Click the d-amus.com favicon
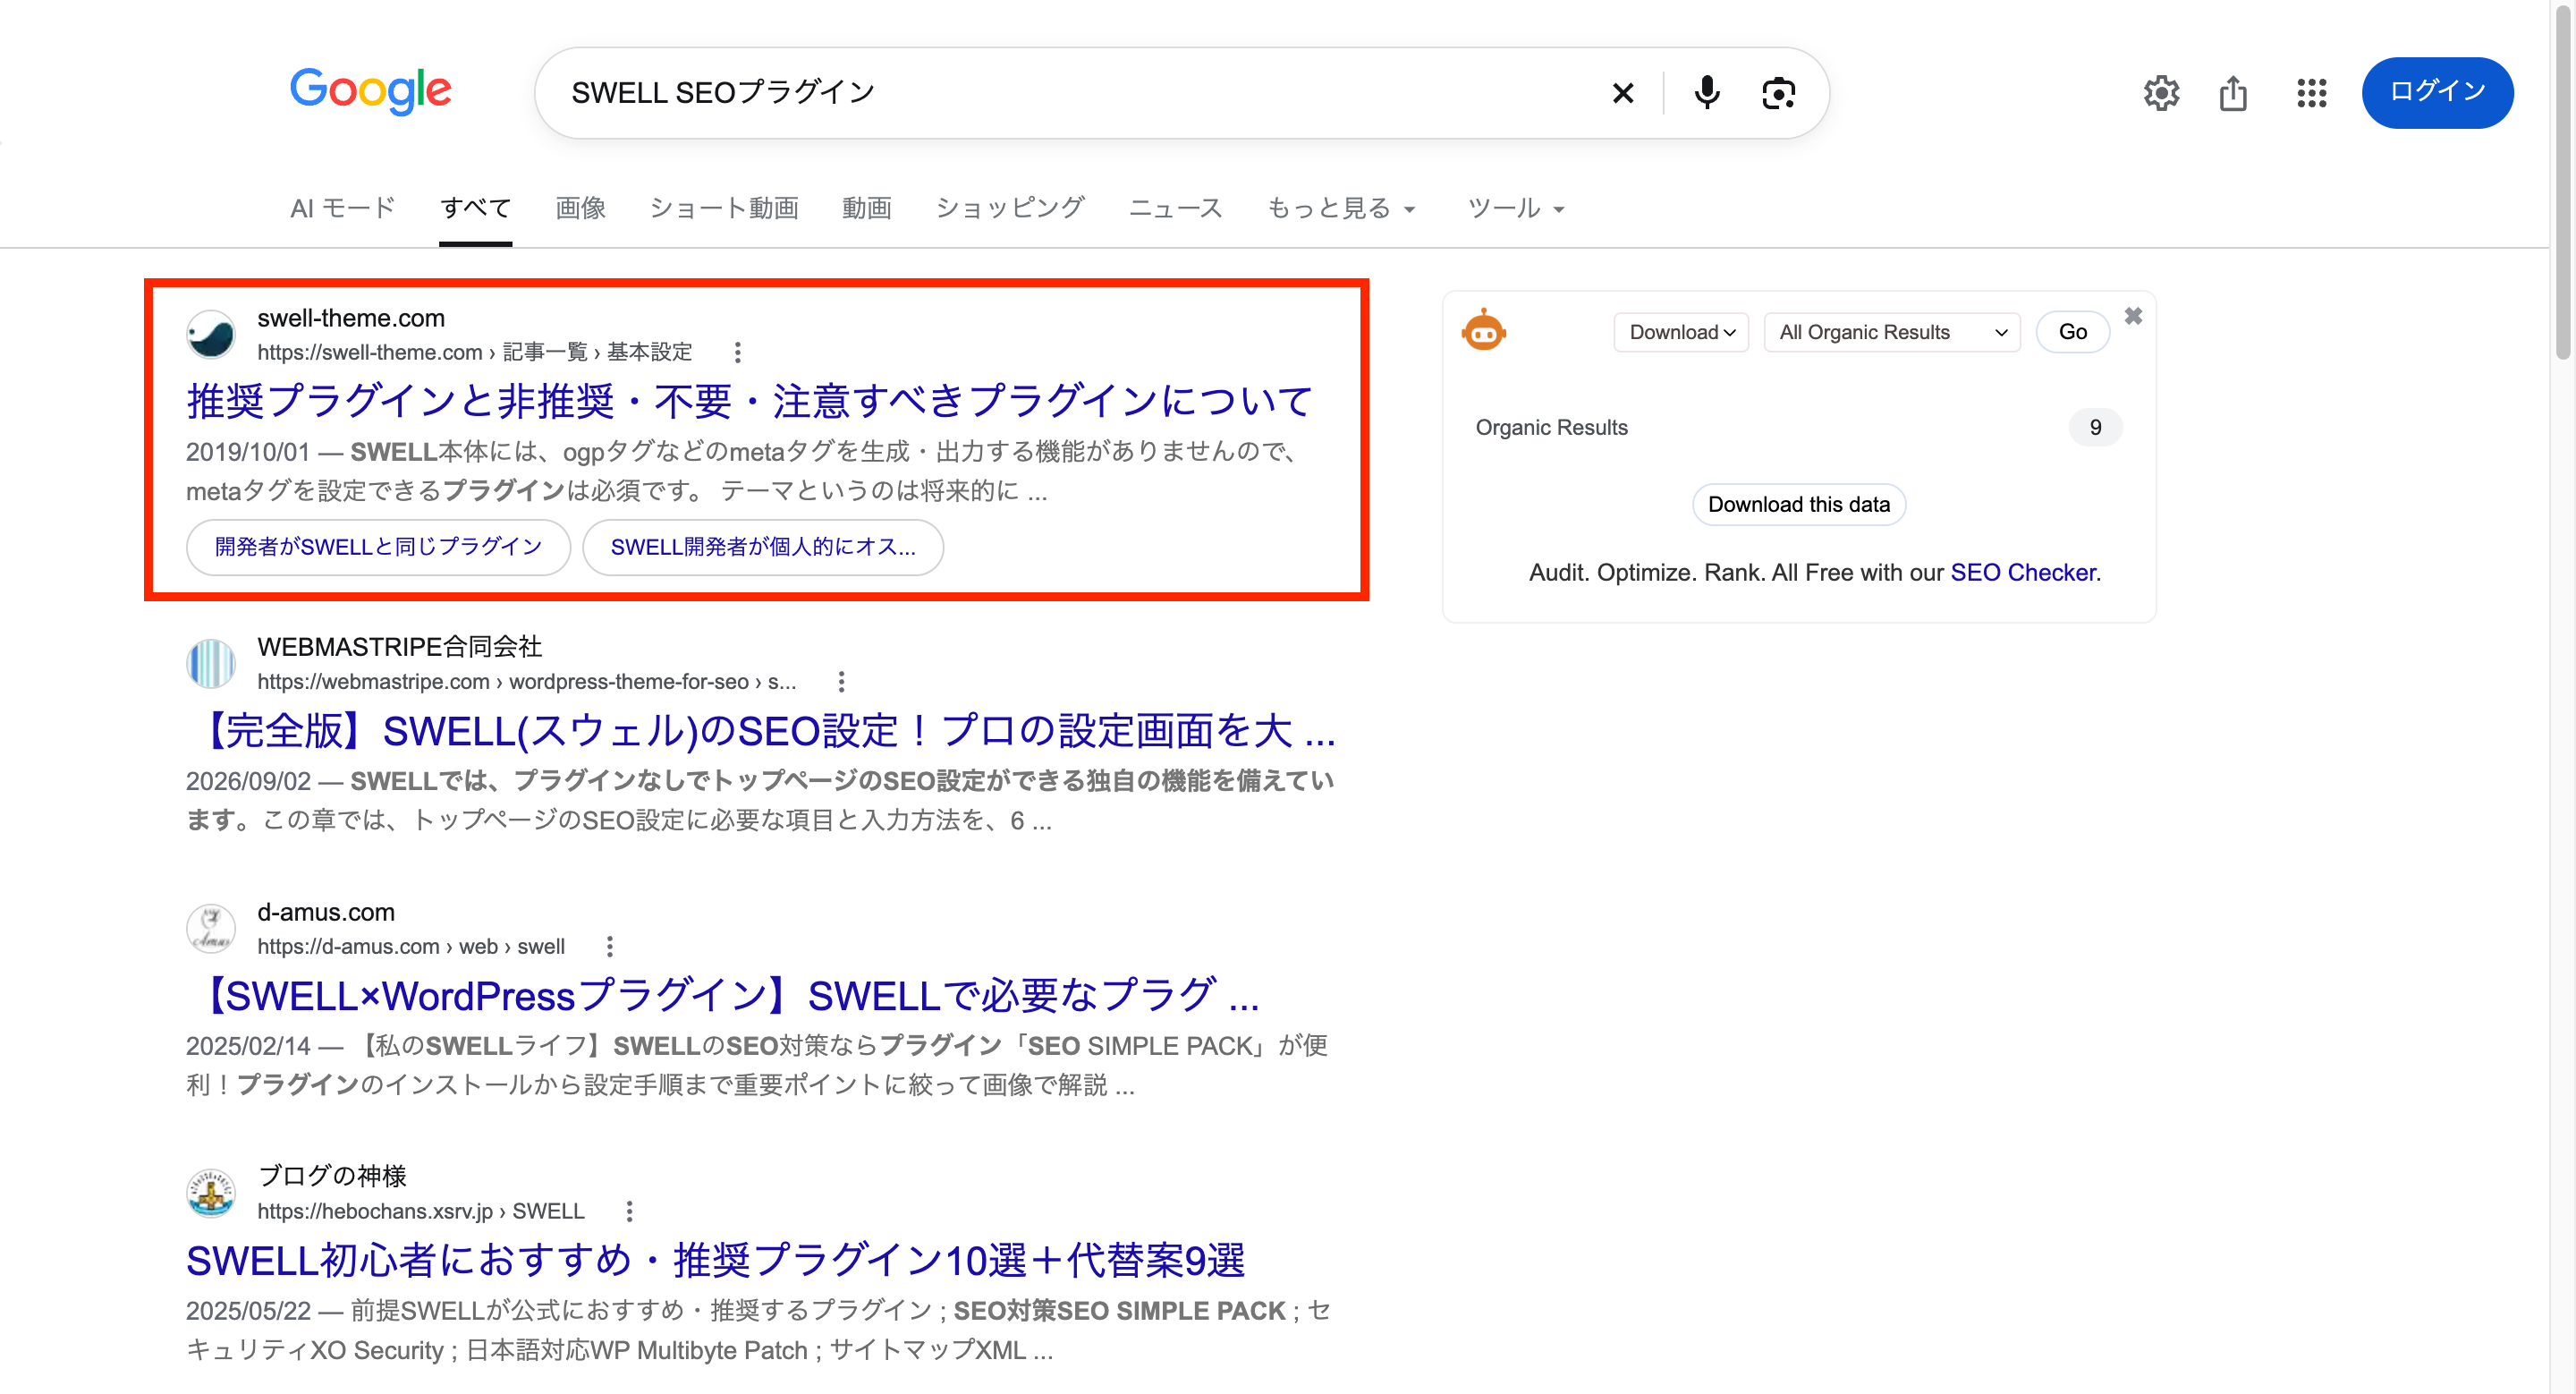Screen dimensions: 2576x1394 coord(211,929)
